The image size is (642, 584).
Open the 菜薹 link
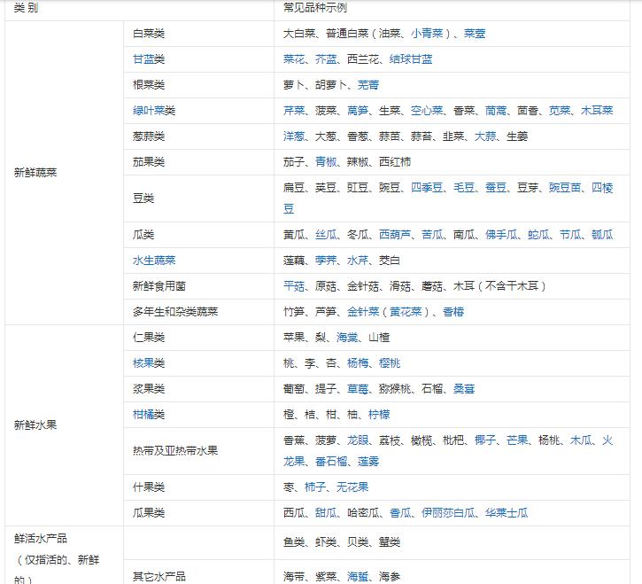(x=475, y=34)
